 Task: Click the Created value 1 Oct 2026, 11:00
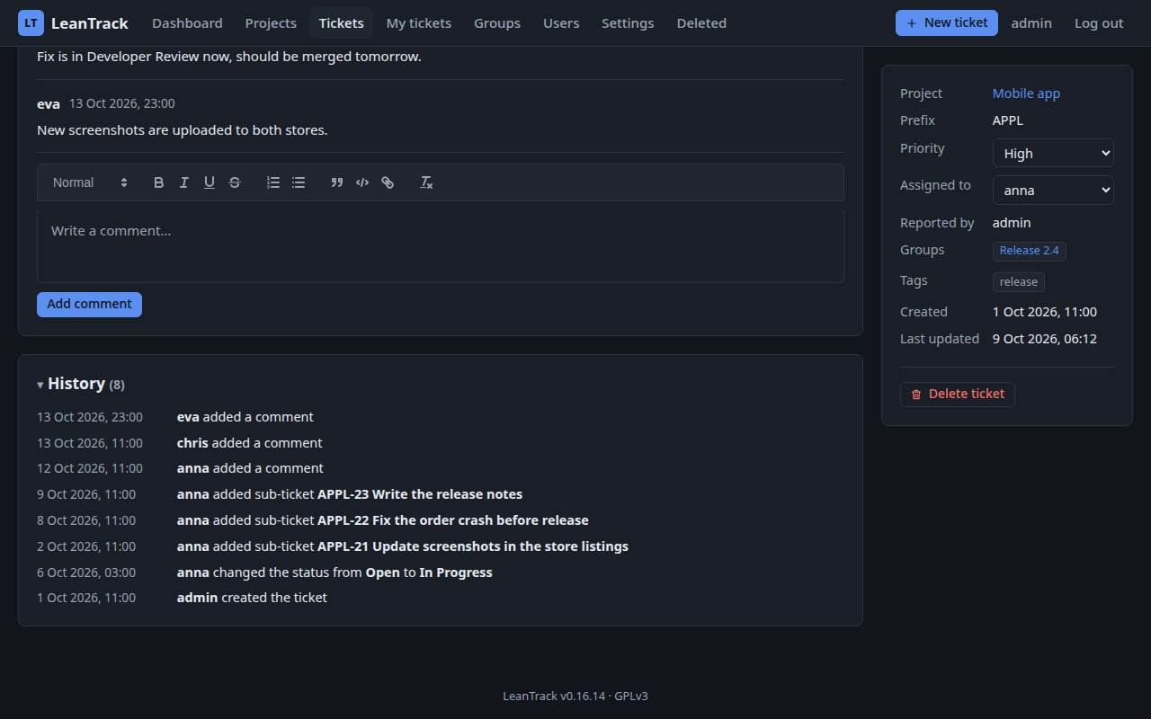point(1045,312)
